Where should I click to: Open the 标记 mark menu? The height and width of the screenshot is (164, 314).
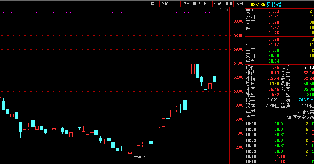[x=217, y=4]
